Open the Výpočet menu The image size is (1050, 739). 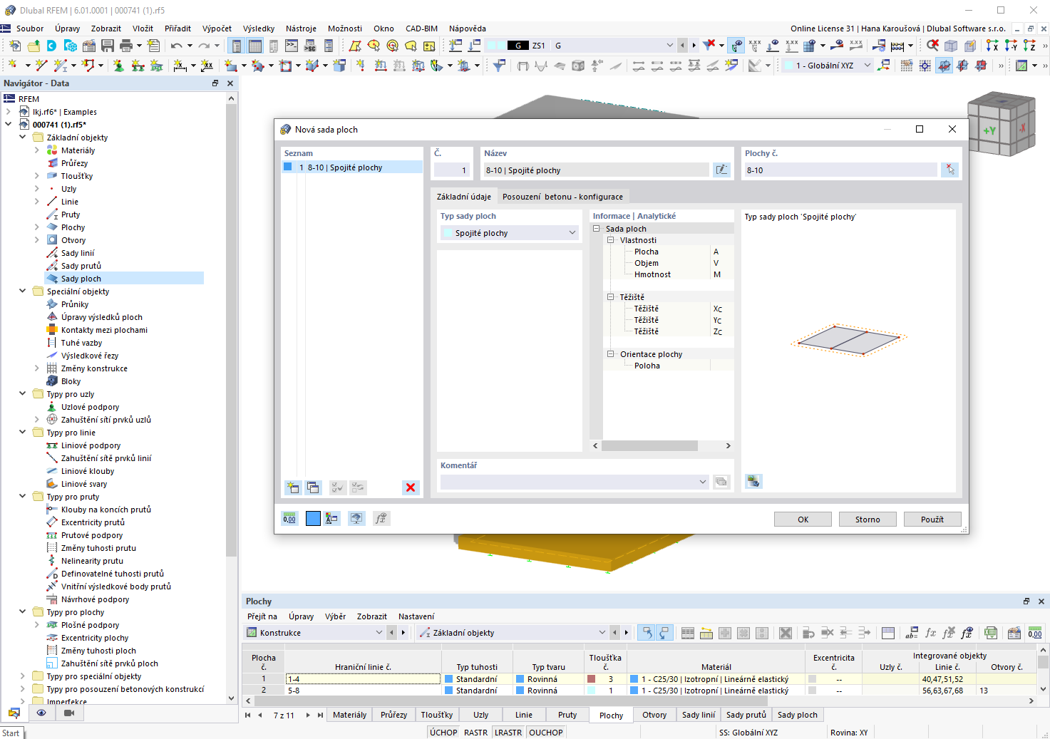click(217, 29)
